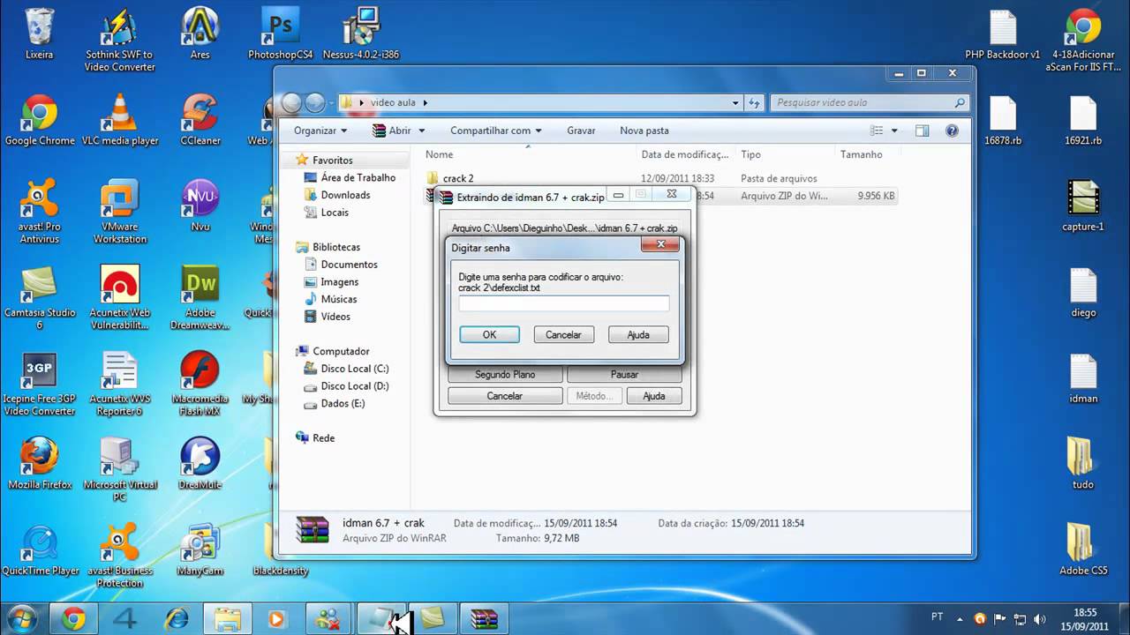
Task: Launch Adobe Dreamweaver desktop icon
Action: pos(200,298)
